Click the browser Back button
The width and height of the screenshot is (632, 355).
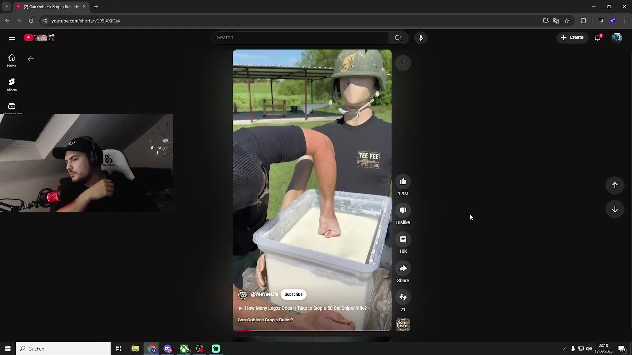click(x=7, y=21)
